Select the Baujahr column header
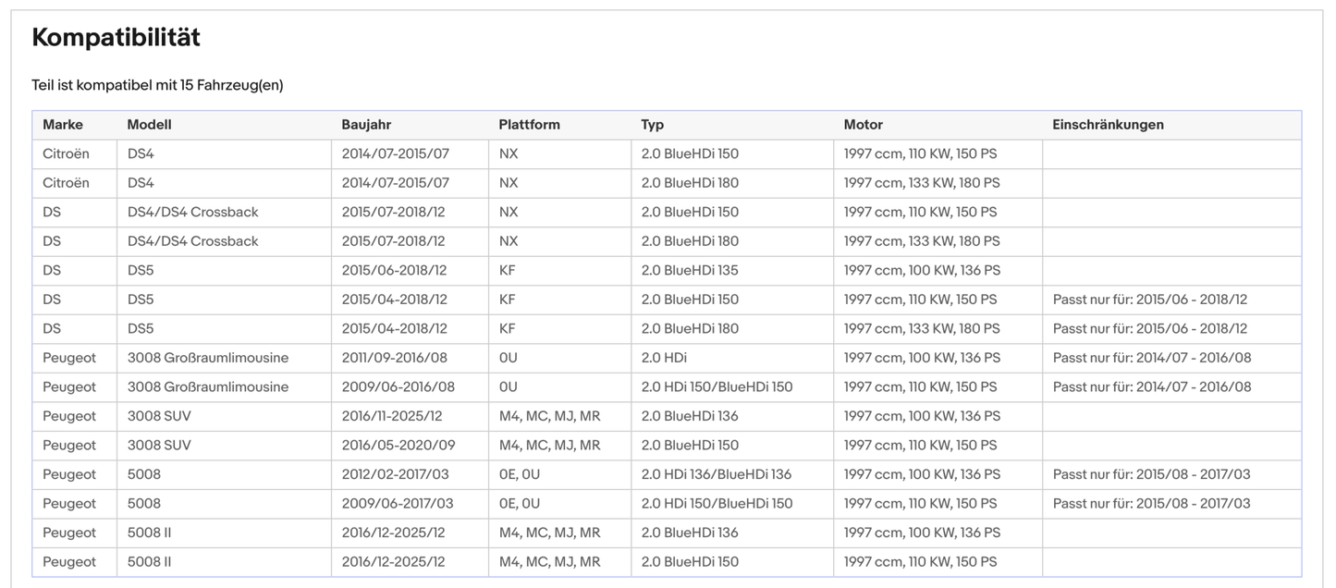 (366, 125)
